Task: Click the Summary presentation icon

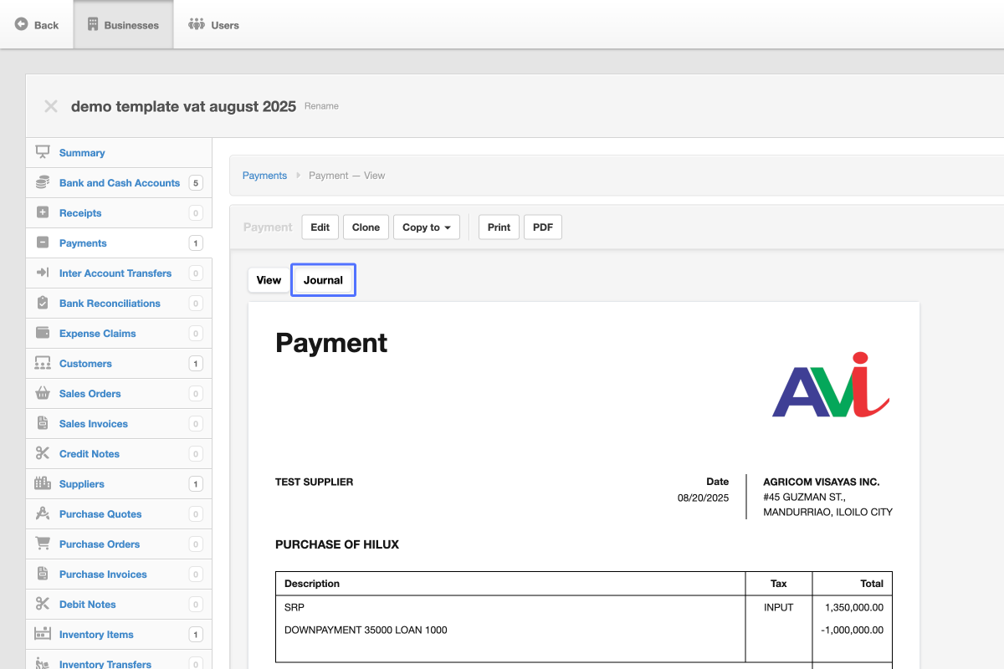Action: pos(43,152)
